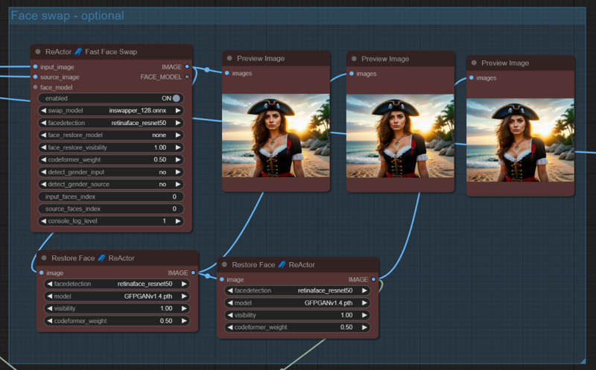Click the leftmost Preview Image images port
The width and height of the screenshot is (596, 370).
click(227, 73)
